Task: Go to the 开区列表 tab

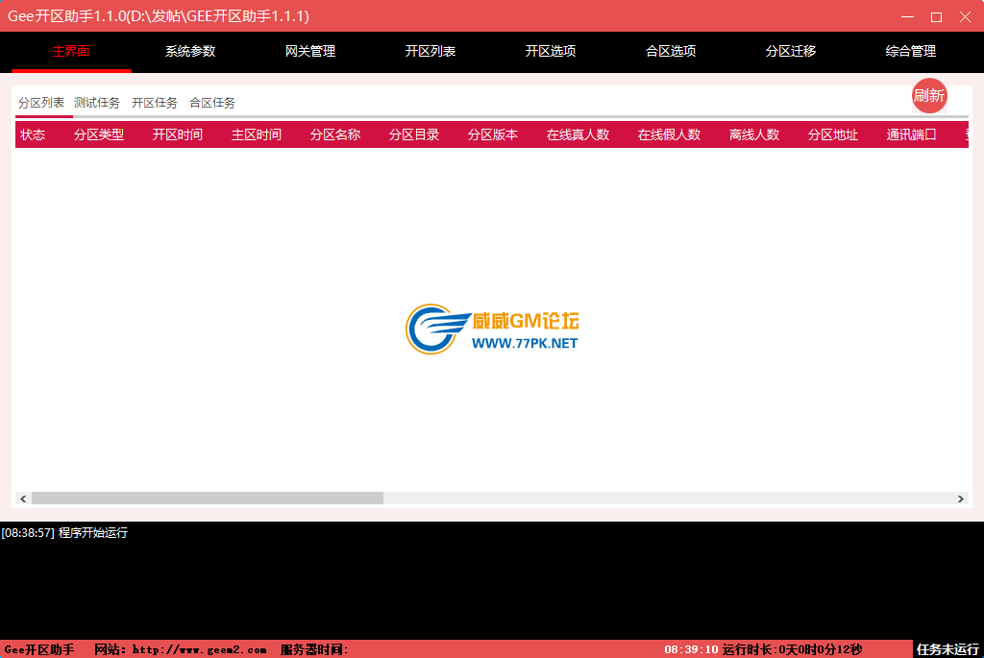Action: pos(430,52)
